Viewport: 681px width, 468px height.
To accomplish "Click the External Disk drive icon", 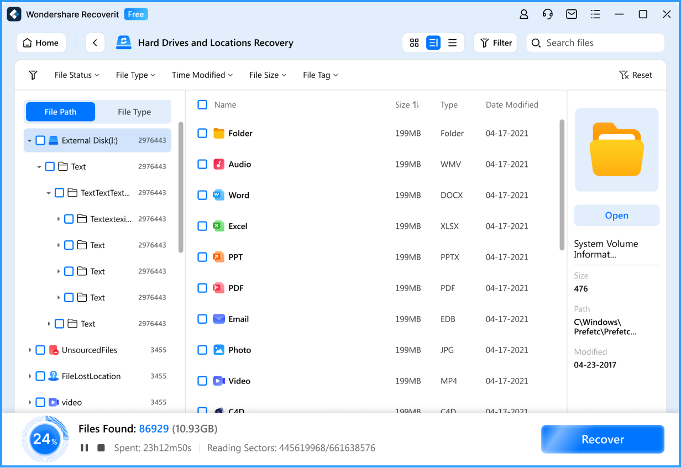I will (53, 140).
